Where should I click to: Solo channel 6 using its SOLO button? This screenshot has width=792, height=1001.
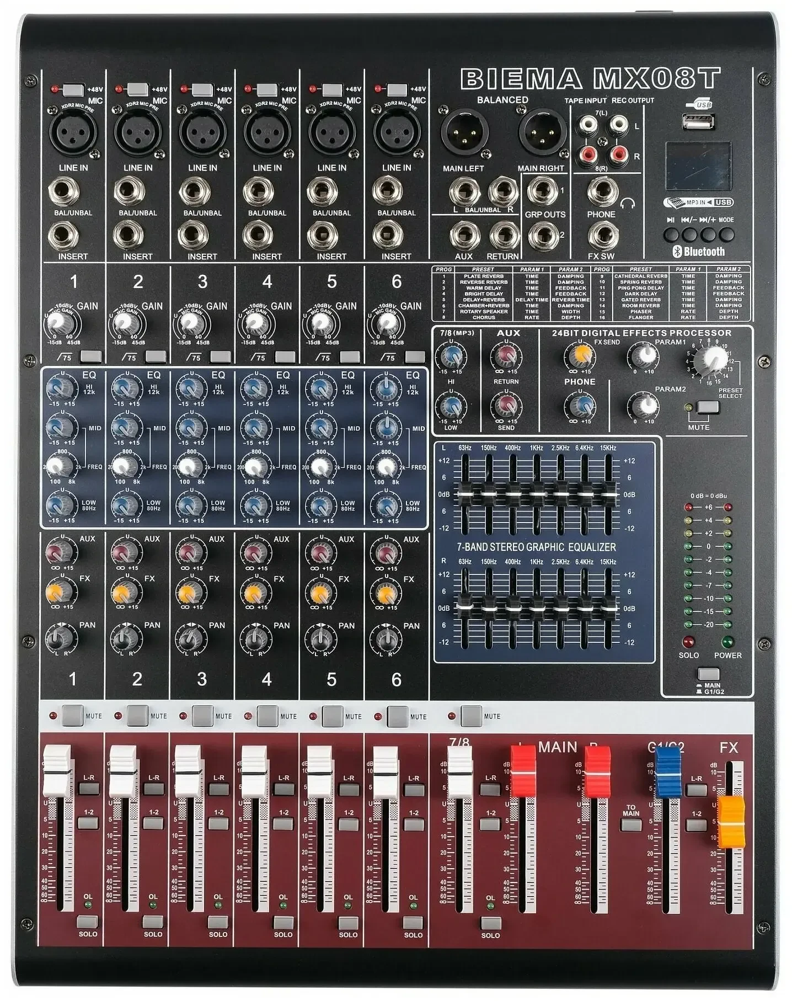point(413,923)
